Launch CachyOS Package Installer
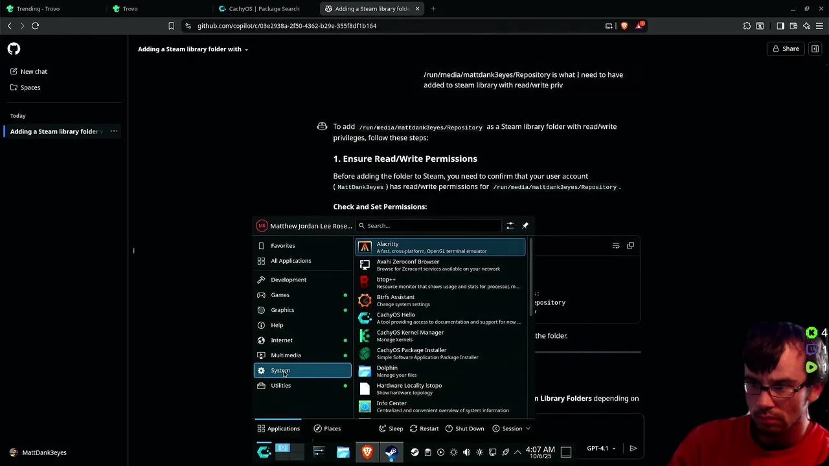Screen dimensions: 829x466 point(440,353)
